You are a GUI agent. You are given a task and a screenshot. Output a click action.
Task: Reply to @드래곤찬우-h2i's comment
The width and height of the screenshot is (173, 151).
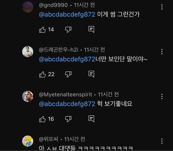91,74
